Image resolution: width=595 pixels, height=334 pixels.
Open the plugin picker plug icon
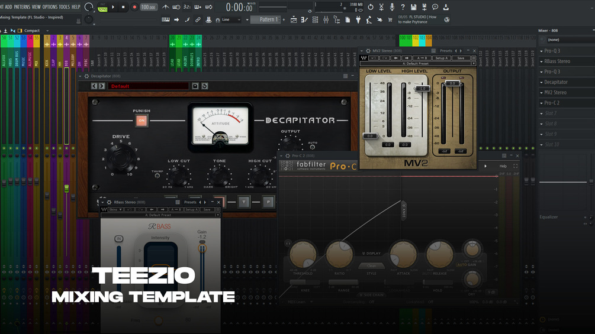click(x=358, y=20)
